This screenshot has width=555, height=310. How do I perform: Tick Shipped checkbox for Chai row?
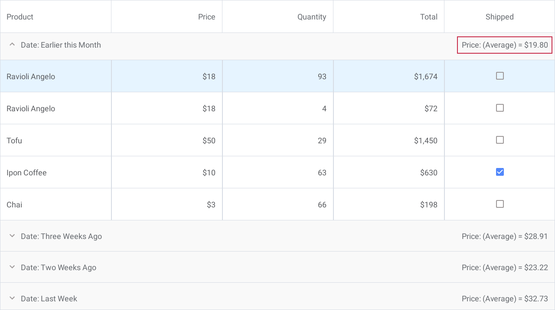pos(499,204)
